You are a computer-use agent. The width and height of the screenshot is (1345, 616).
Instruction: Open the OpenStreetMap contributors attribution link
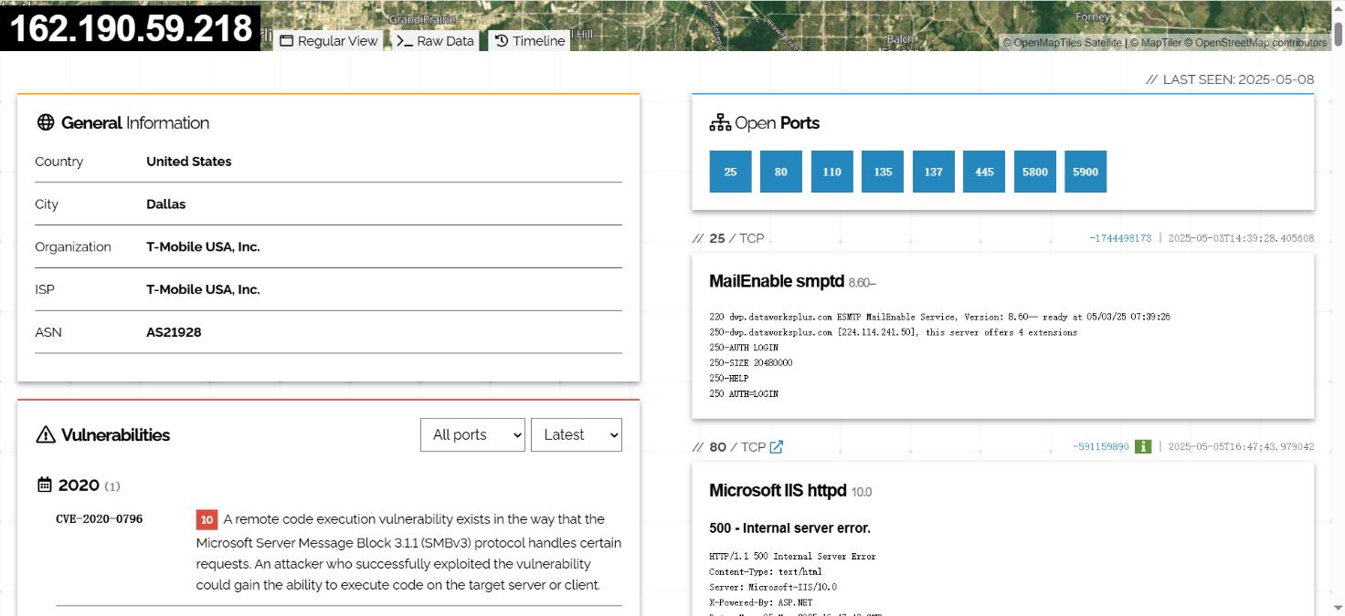(x=1260, y=43)
